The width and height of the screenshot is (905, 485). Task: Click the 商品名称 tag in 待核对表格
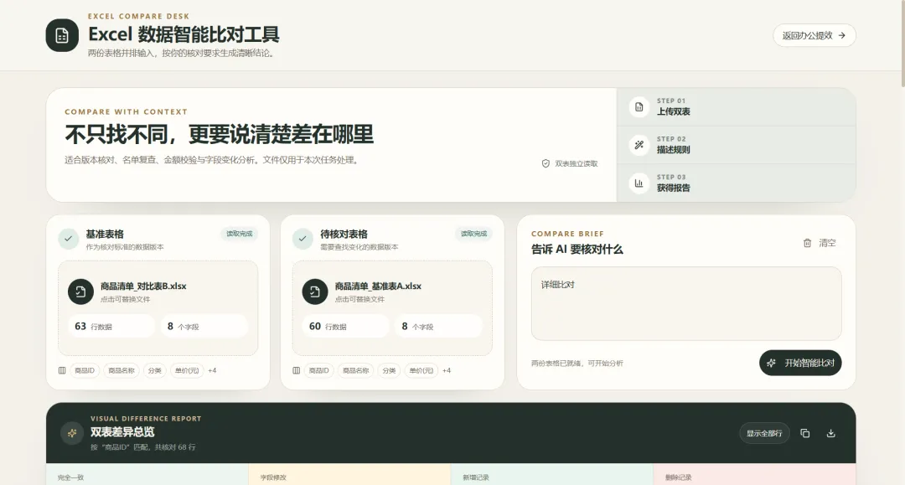(355, 370)
